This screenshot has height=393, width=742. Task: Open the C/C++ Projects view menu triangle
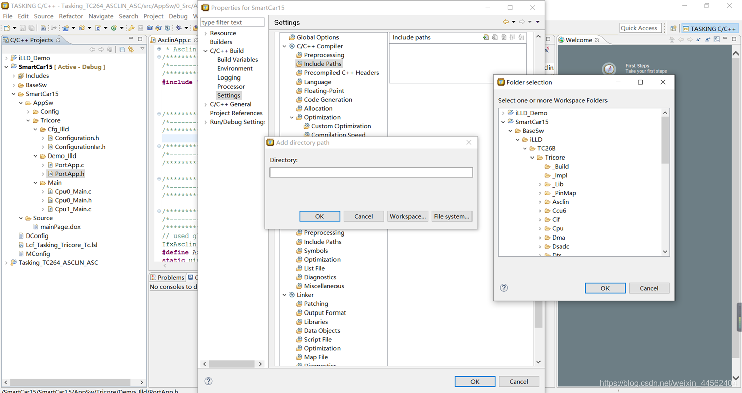(x=142, y=49)
